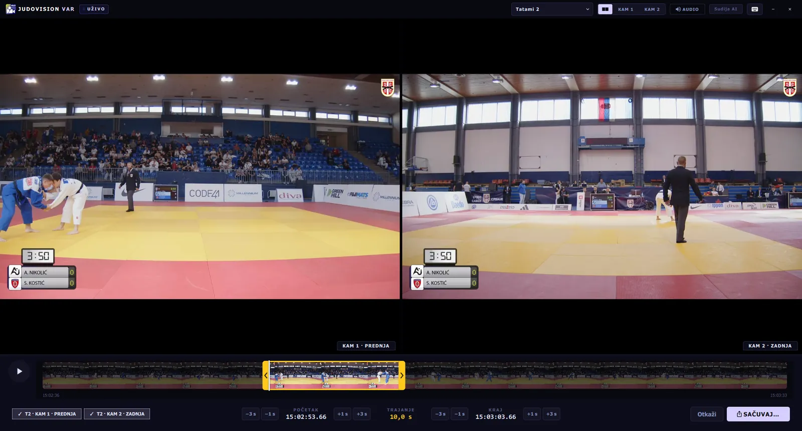Viewport: 802px width, 431px height.
Task: Select the KAM 2 · ZADNJA label
Action: point(770,346)
